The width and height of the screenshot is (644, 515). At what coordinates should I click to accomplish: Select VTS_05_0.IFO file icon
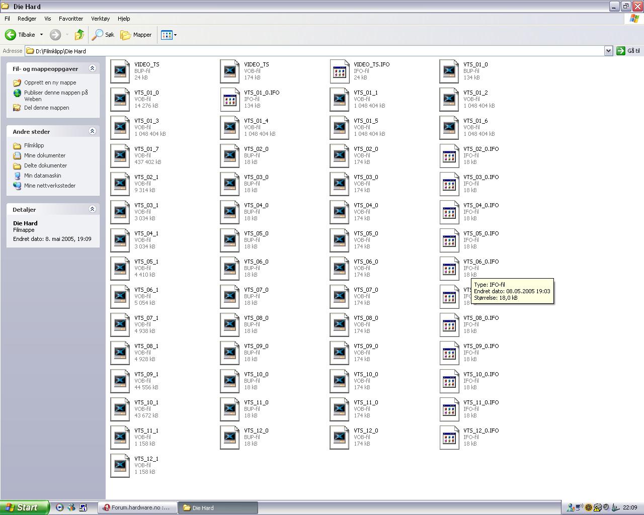449,240
